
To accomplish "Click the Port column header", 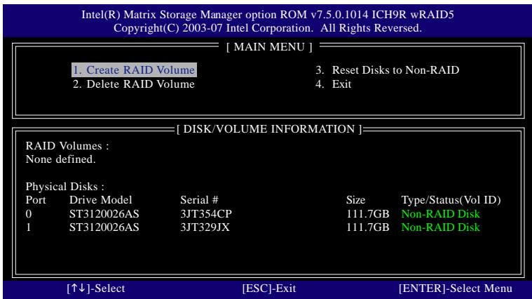I will (x=36, y=200).
